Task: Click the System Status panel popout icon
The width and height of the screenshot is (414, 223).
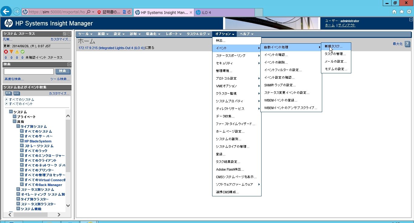Action: [65, 34]
